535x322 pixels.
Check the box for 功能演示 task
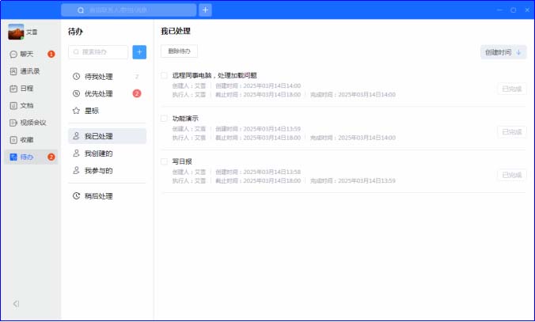point(164,119)
